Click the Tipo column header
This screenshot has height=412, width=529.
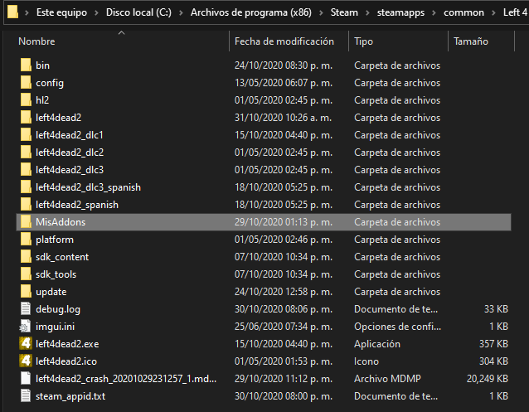(x=363, y=41)
